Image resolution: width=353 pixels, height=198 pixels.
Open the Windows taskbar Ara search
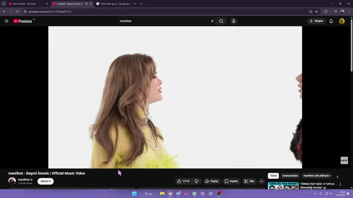148,194
